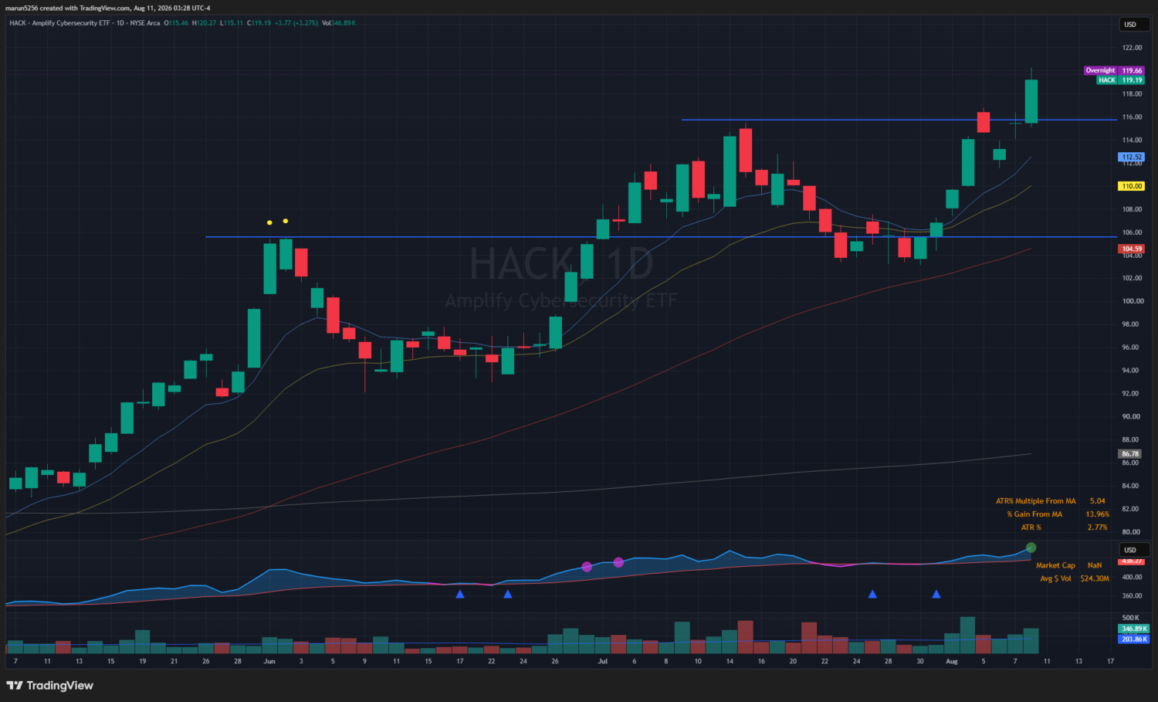The width and height of the screenshot is (1158, 702).
Task: Click the red 104.59 price label
Action: pos(1132,249)
